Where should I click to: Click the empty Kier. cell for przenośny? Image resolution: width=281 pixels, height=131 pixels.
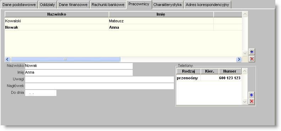click(x=210, y=78)
